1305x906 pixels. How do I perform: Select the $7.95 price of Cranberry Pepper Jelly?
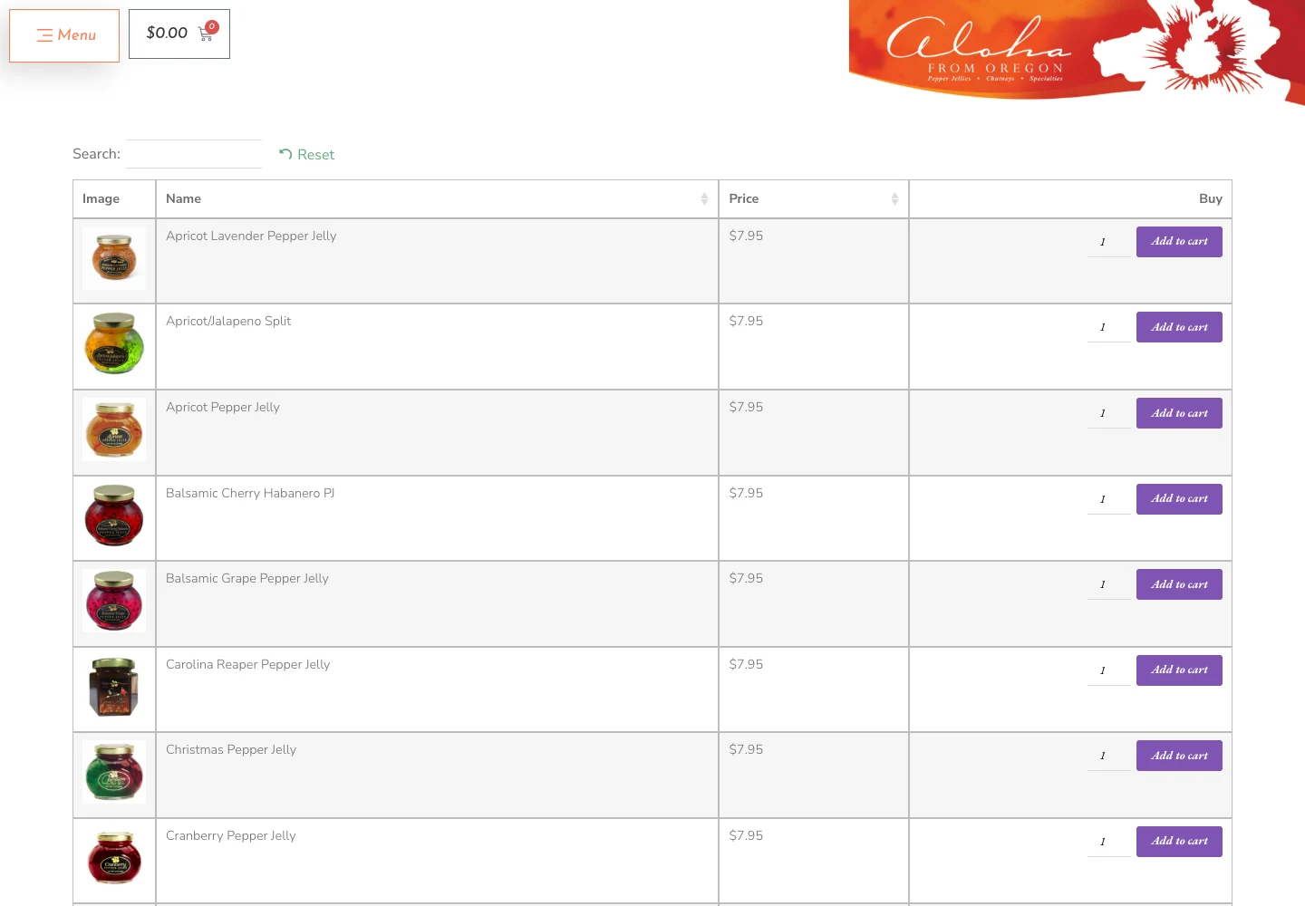(x=746, y=835)
